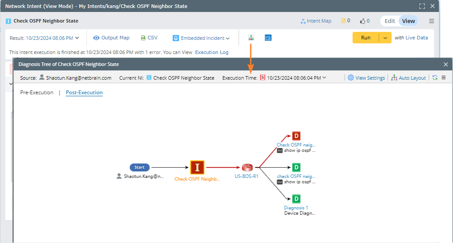This screenshot has height=243, width=454.
Task: Expand the Result date dropdown
Action: click(x=77, y=38)
